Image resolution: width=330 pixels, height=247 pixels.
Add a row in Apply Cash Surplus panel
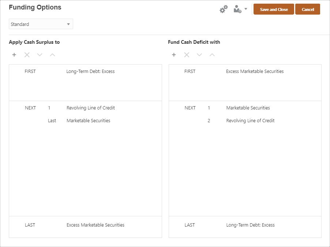coord(14,54)
